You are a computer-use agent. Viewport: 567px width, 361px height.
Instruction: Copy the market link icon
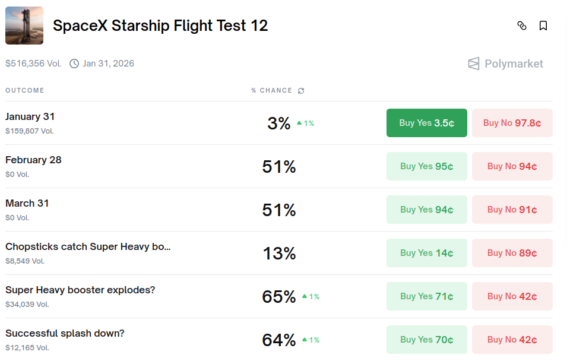tap(522, 26)
